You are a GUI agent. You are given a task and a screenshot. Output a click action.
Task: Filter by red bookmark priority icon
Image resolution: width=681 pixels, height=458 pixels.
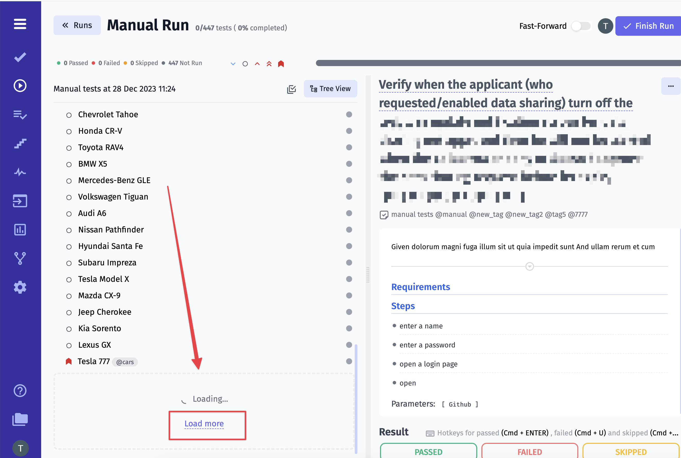[x=281, y=64]
